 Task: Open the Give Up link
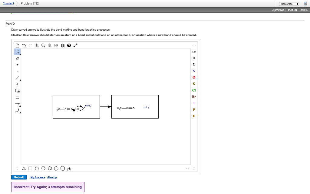52,177
